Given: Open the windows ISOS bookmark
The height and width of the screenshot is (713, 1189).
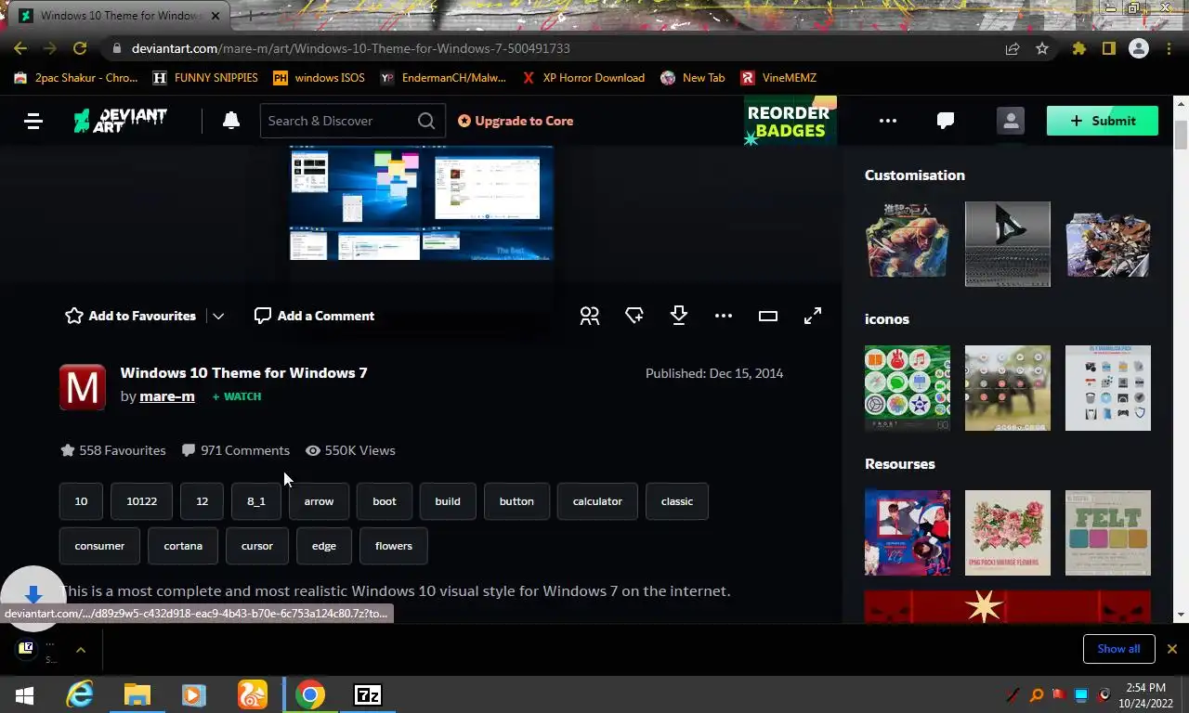Looking at the screenshot, I should [319, 78].
